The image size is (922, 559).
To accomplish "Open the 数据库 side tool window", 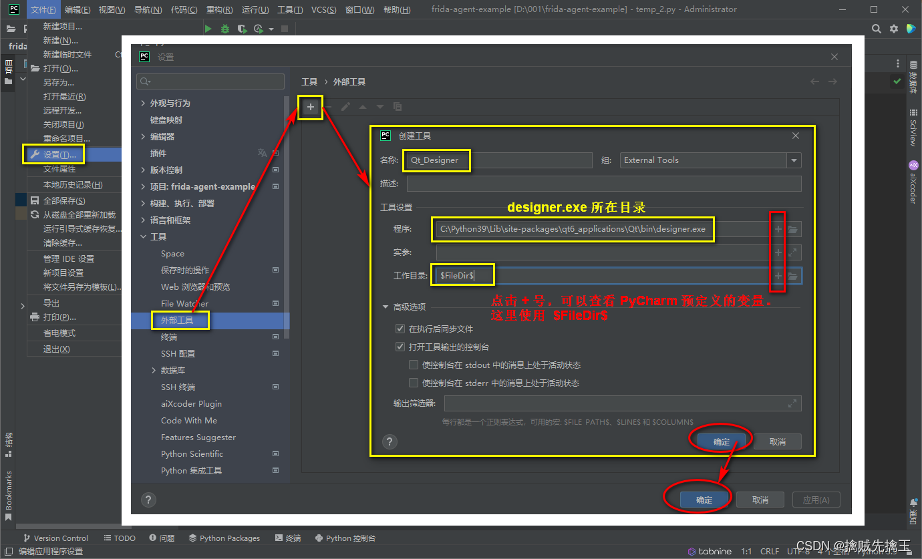I will (913, 77).
